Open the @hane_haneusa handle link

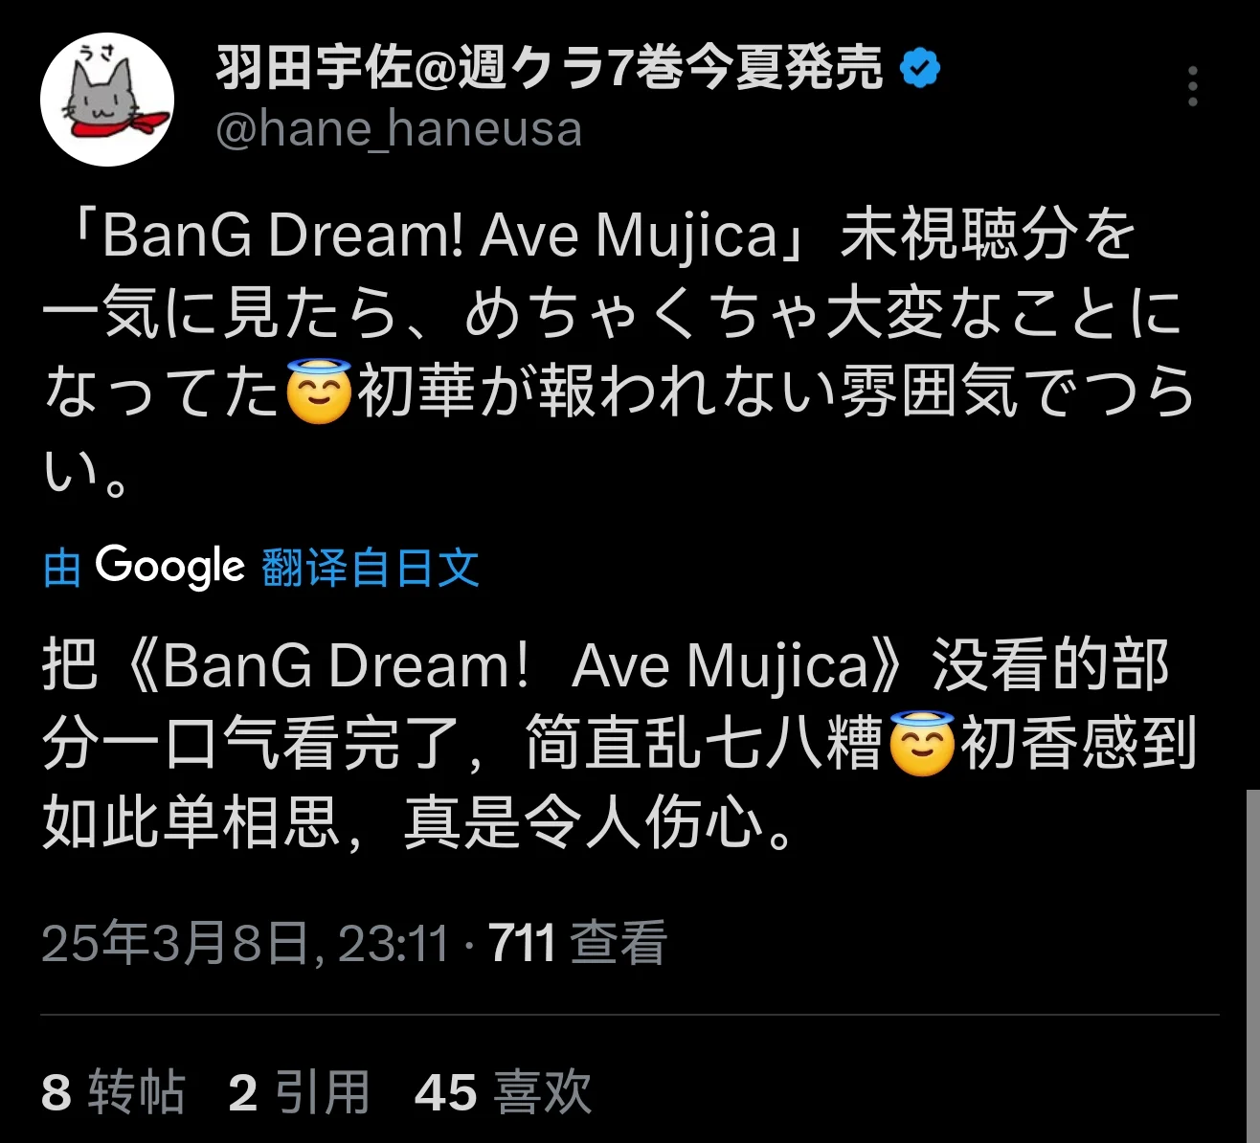399,129
